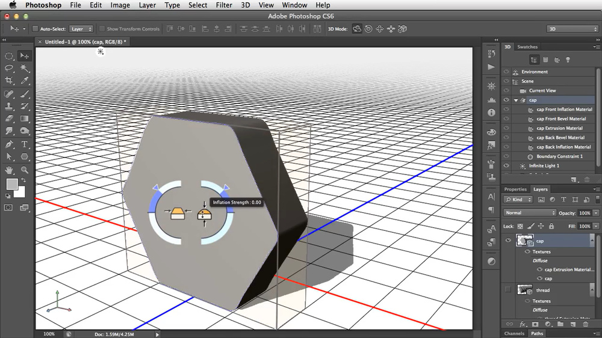Hide the cap layer in Layers panel
602x338 pixels.
click(x=508, y=241)
